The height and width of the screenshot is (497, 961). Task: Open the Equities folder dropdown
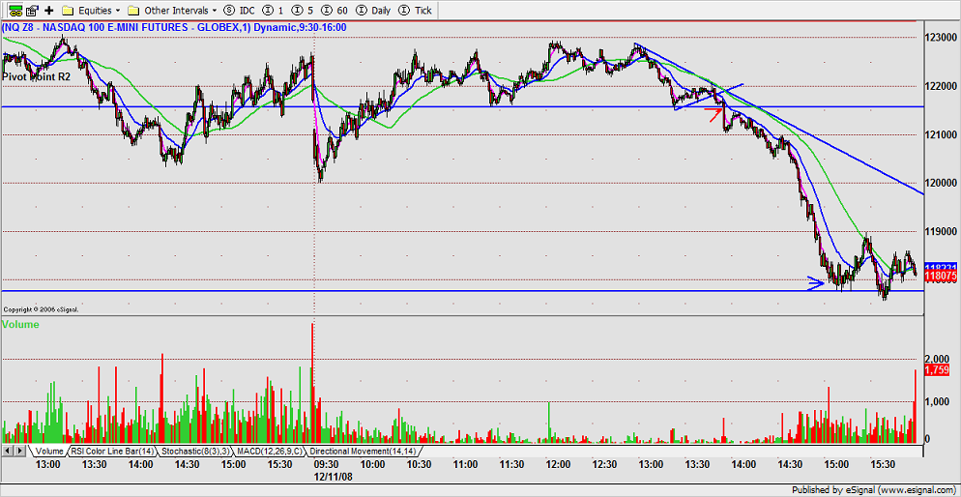pos(91,11)
